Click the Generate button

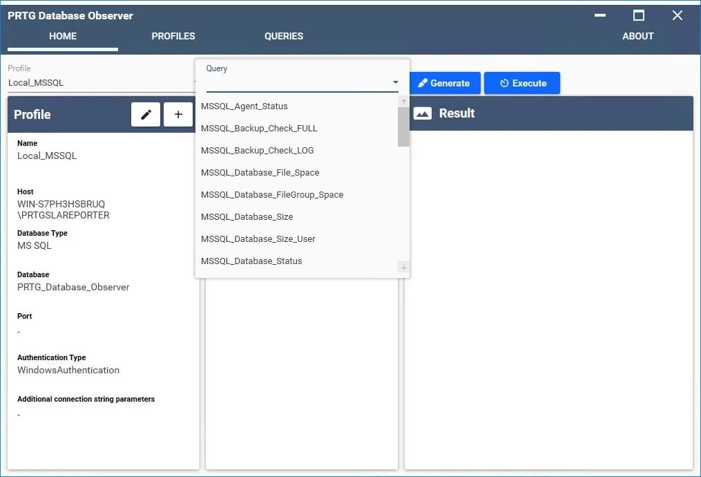coord(445,83)
